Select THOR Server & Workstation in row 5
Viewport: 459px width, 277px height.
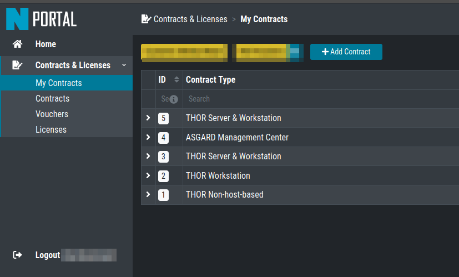[233, 118]
